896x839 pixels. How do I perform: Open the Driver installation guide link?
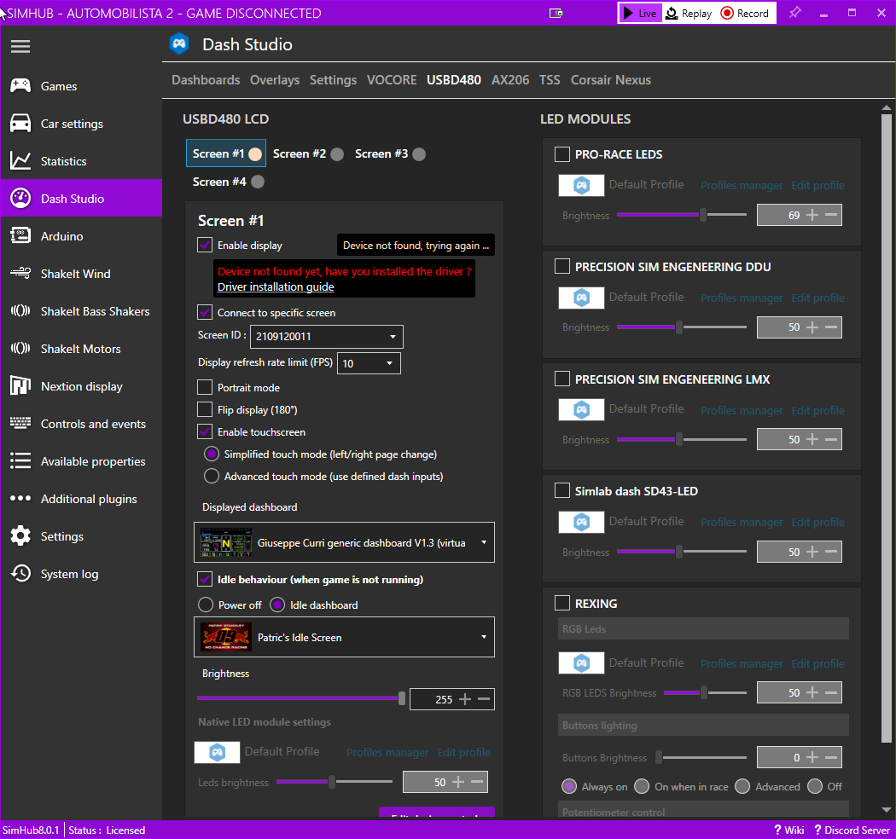click(x=276, y=286)
